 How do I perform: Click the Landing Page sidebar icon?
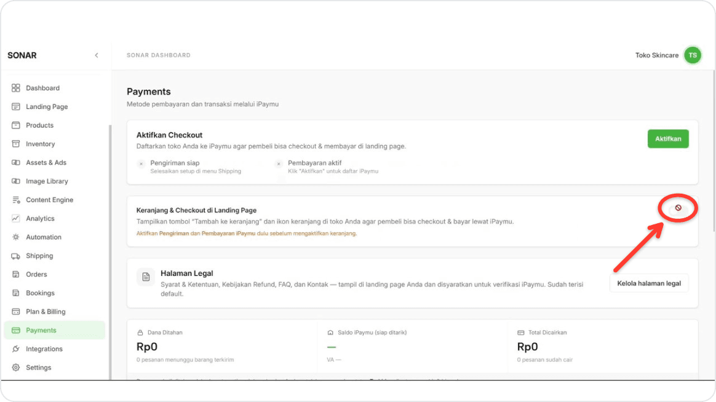click(x=16, y=106)
